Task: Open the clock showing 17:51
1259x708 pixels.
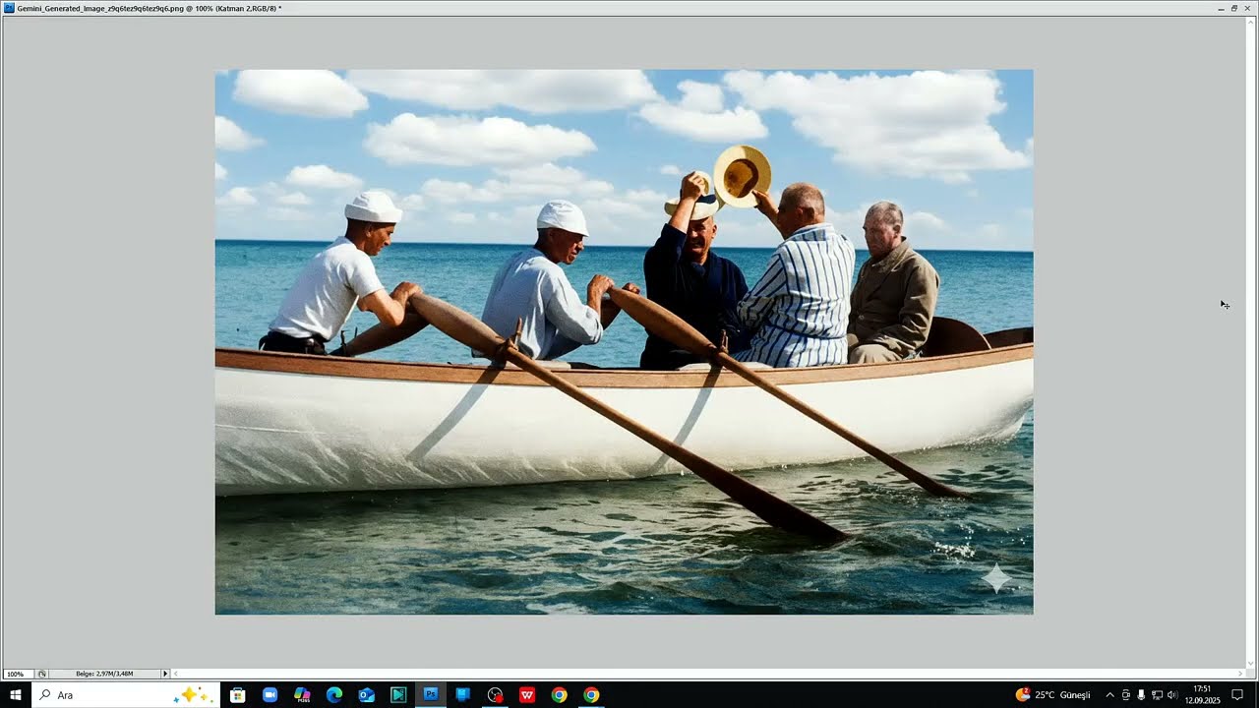Action: pyautogui.click(x=1202, y=695)
